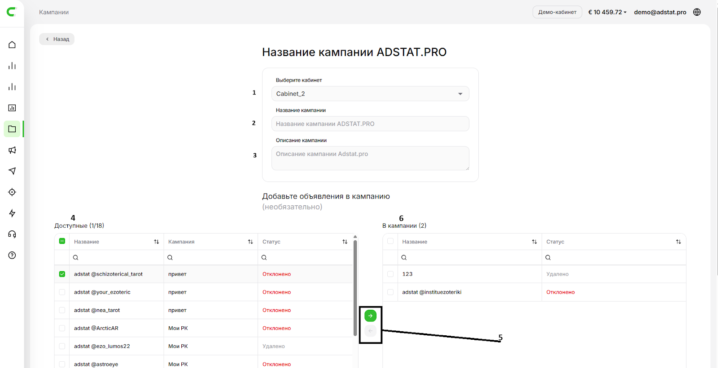Click привет cell in your_ezoteric row
This screenshot has width=718, height=368.
177,292
